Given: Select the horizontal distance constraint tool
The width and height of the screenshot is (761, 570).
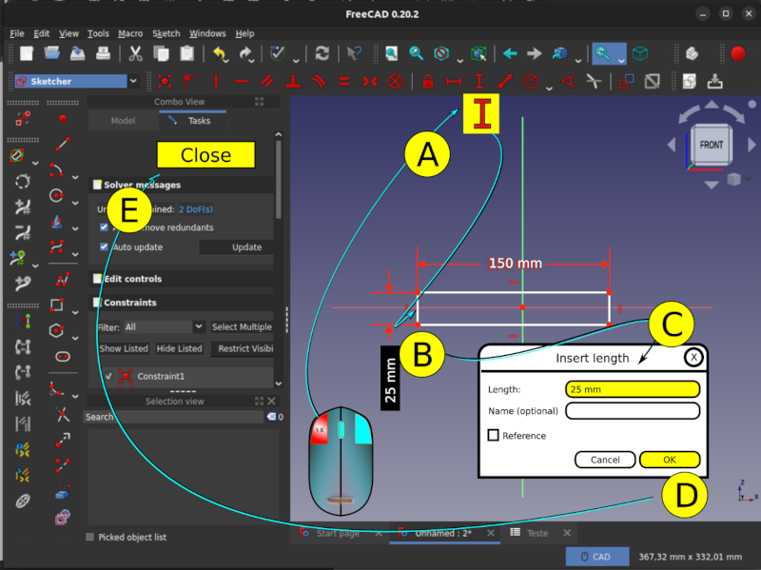Looking at the screenshot, I should 454,81.
